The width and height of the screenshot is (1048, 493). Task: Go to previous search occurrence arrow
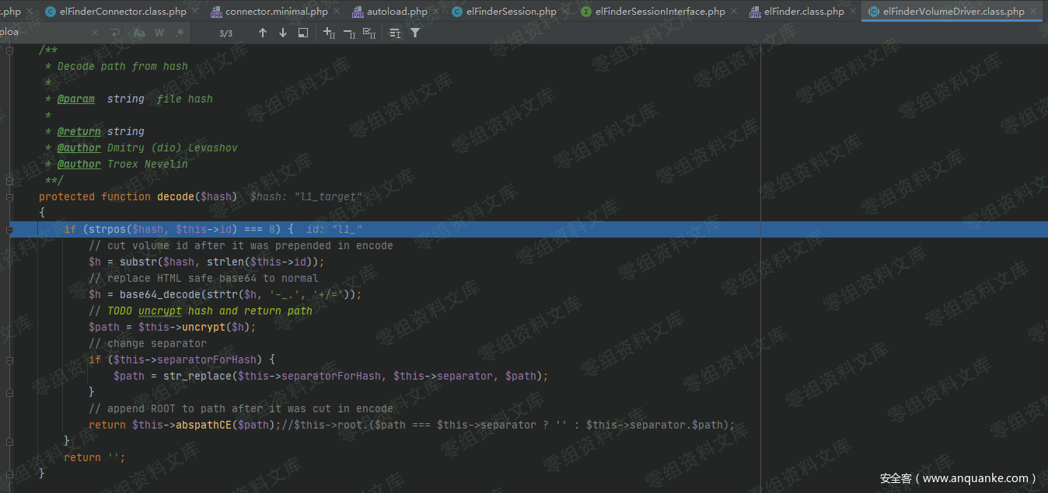click(263, 33)
